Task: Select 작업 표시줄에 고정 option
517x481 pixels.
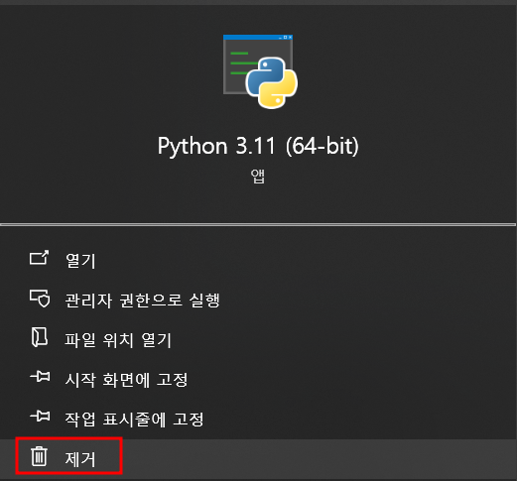Action: (x=258, y=419)
